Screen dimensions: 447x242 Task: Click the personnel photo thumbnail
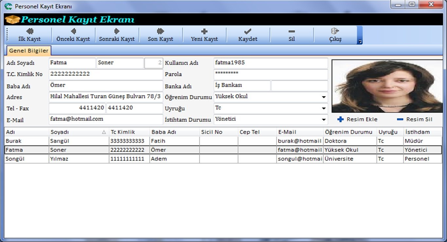pyautogui.click(x=387, y=86)
